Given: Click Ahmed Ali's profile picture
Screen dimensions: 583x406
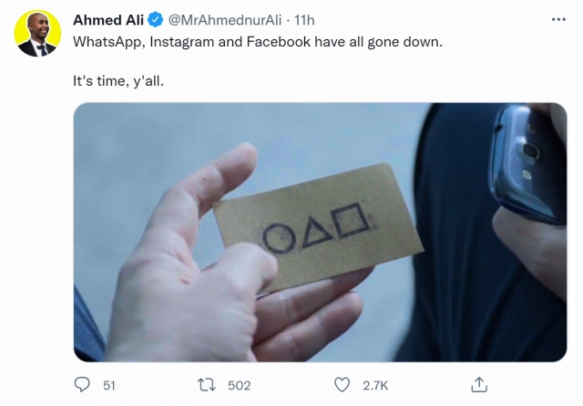Looking at the screenshot, I should pyautogui.click(x=37, y=34).
